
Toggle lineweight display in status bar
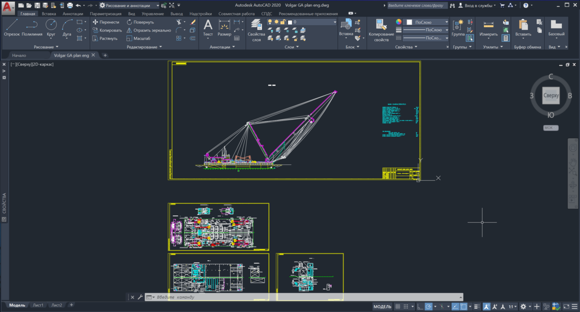pos(477,307)
